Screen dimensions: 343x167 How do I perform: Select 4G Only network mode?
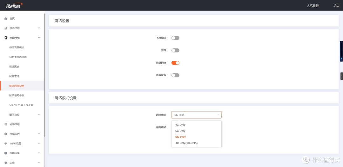[x=197, y=125]
